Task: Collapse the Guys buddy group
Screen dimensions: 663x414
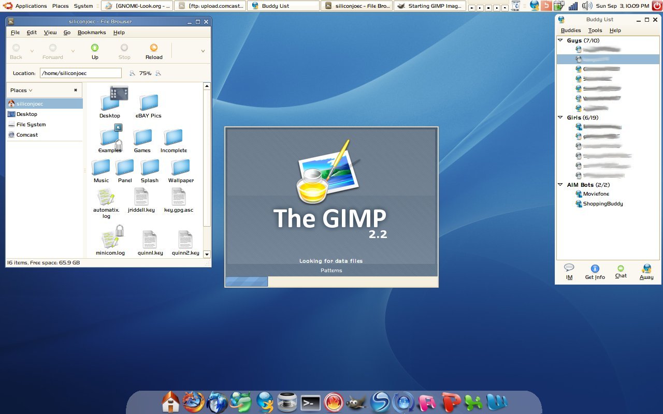Action: tap(560, 40)
